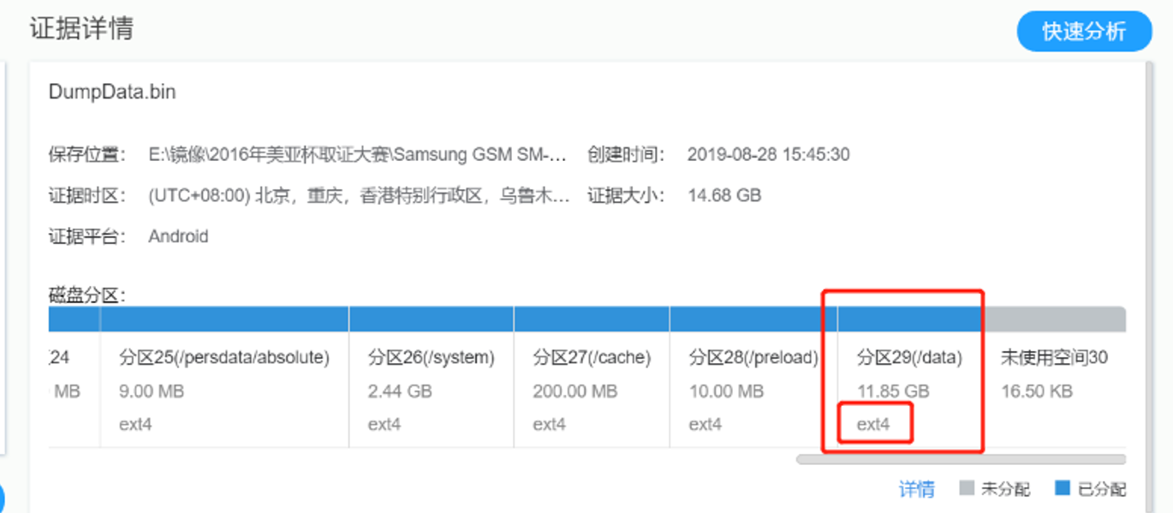The image size is (1173, 513).
Task: Click the save path E:\镜像\2016年美亚杯取证大赛
Action: click(x=357, y=155)
